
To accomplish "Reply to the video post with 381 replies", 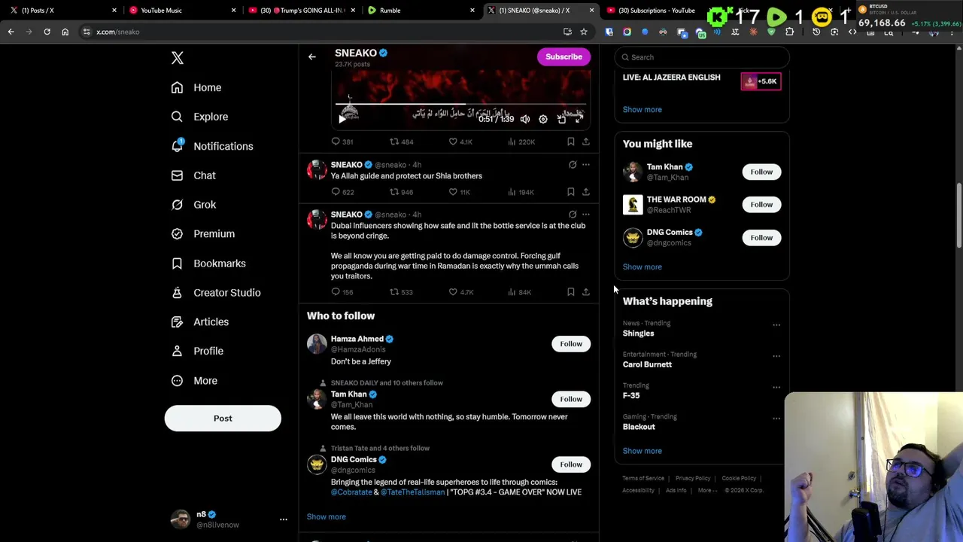I will point(342,142).
